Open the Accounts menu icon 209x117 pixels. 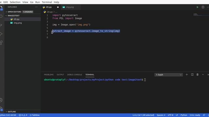pos(1,100)
